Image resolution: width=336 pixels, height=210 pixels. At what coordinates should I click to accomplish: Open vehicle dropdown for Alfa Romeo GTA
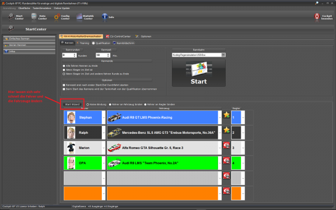click(x=220, y=148)
